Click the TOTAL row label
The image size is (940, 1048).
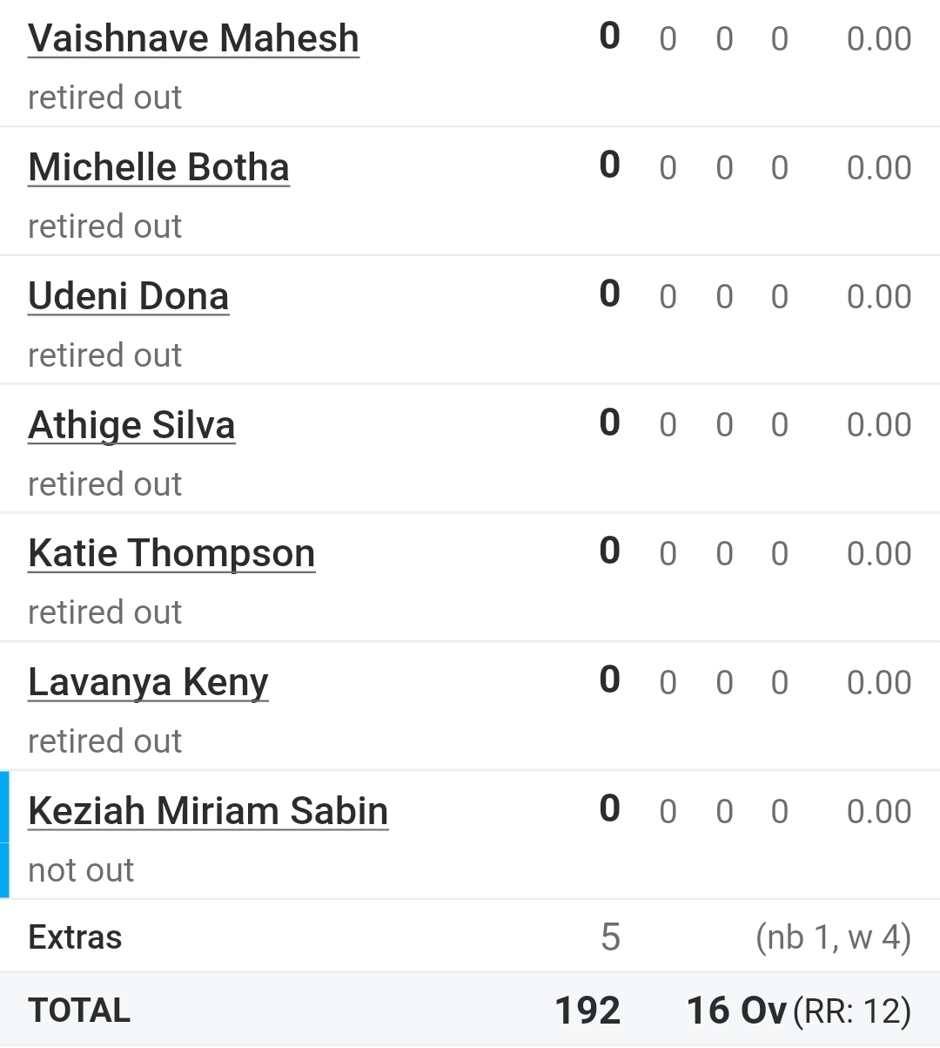[x=79, y=1011]
